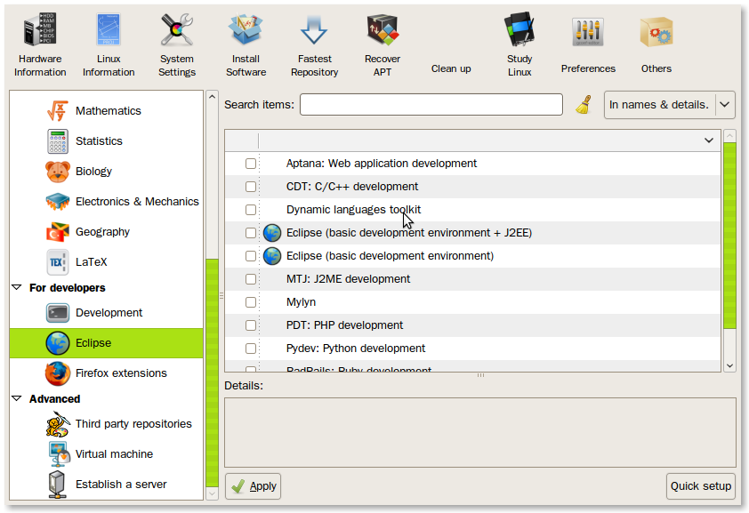Image resolution: width=749 pixels, height=513 pixels.
Task: Check Eclipse basic environment + J2EE box
Action: 251,233
